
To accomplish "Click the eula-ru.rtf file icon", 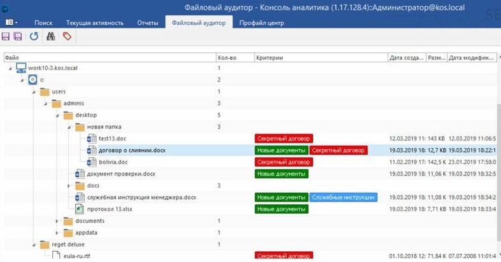I will coord(56,256).
